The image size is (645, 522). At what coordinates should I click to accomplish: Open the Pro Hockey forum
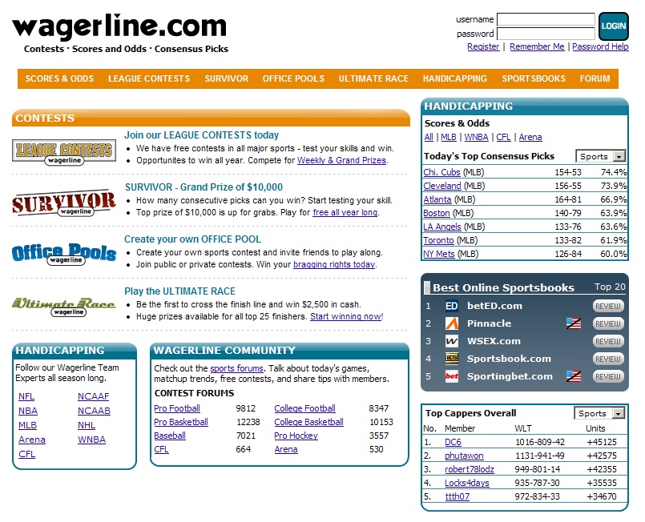tap(296, 436)
